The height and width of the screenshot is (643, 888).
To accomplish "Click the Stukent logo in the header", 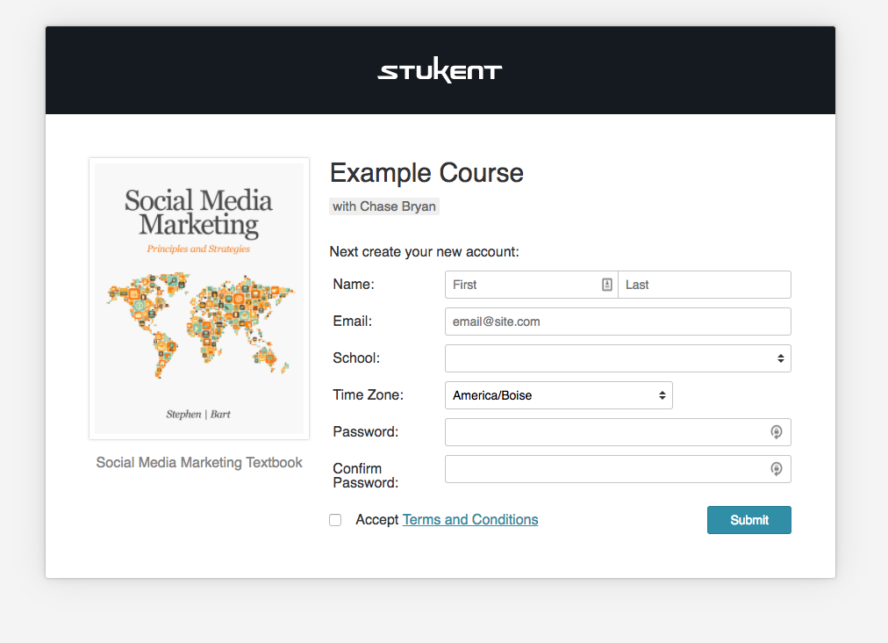I will coord(440,71).
